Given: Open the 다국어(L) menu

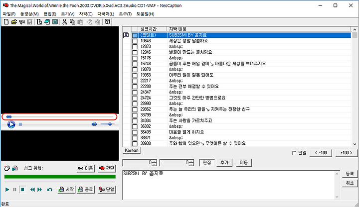Looking at the screenshot, I should pos(106,14).
